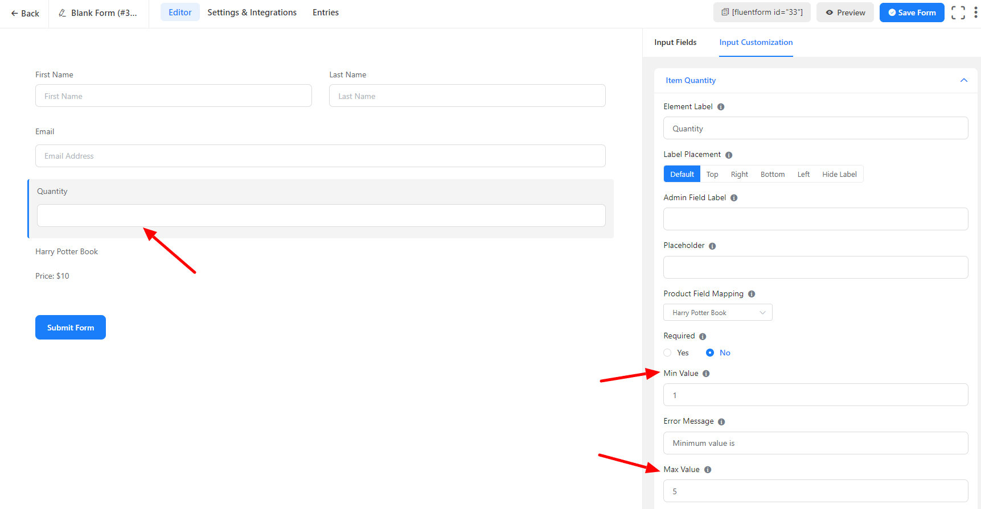The image size is (981, 509).
Task: Collapse the Item Quantity section
Action: (963, 80)
